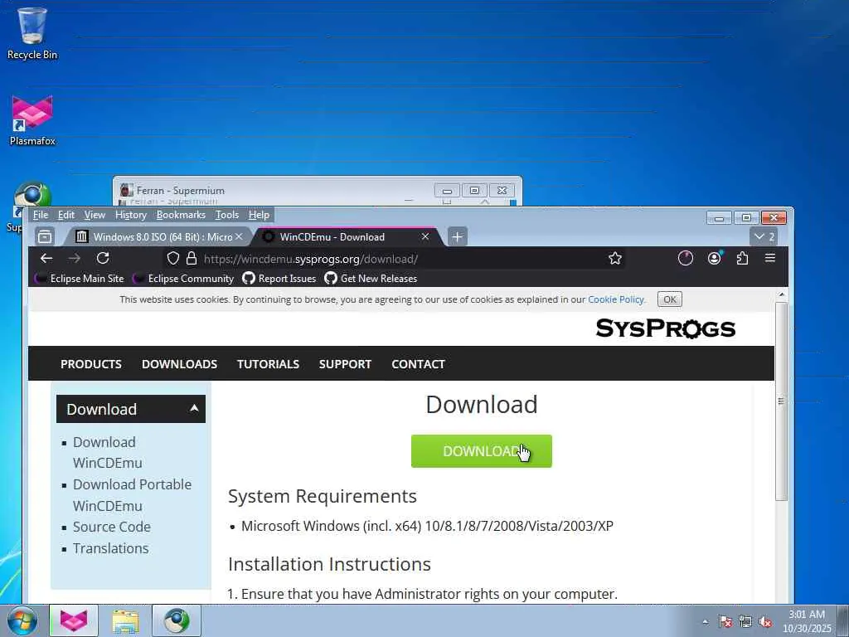Open the Get New Releases bookmark
This screenshot has width=849, height=637.
[371, 279]
